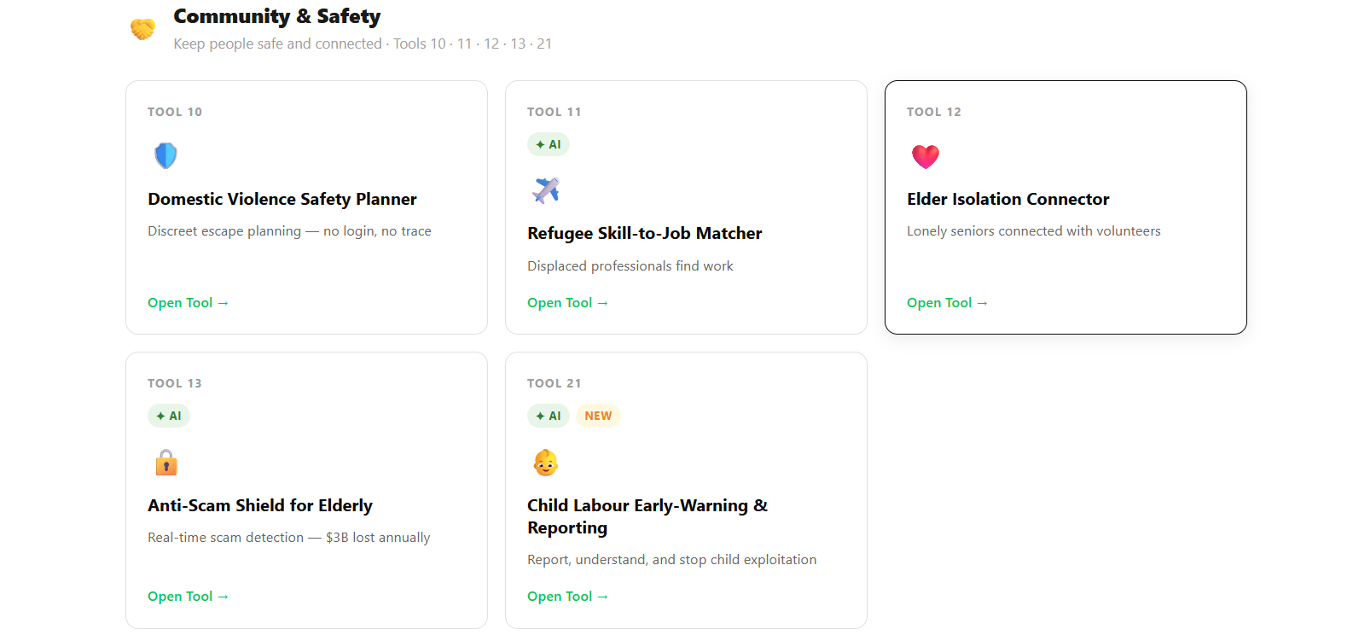Image resolution: width=1353 pixels, height=635 pixels.
Task: Click the AI badge on Anti-Scam Shield for Elderly
Action: (169, 416)
